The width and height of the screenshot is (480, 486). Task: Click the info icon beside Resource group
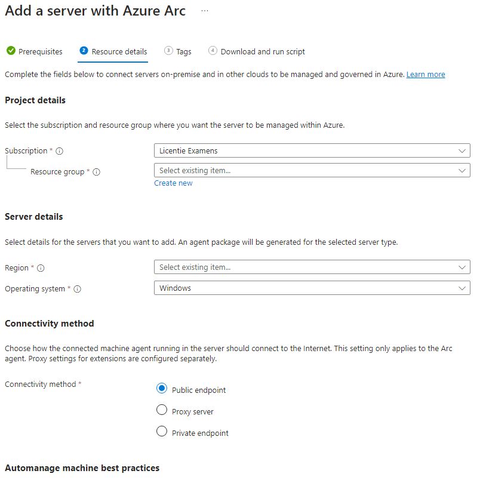(97, 172)
